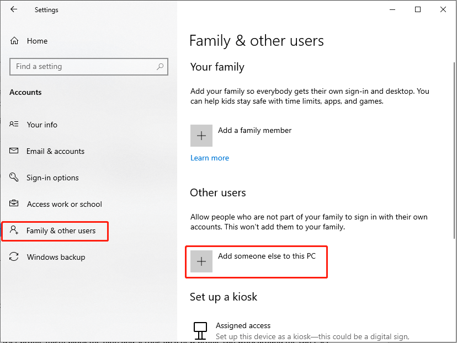457x343 pixels.
Task: Select the Windows backup sync icon
Action: (x=14, y=257)
